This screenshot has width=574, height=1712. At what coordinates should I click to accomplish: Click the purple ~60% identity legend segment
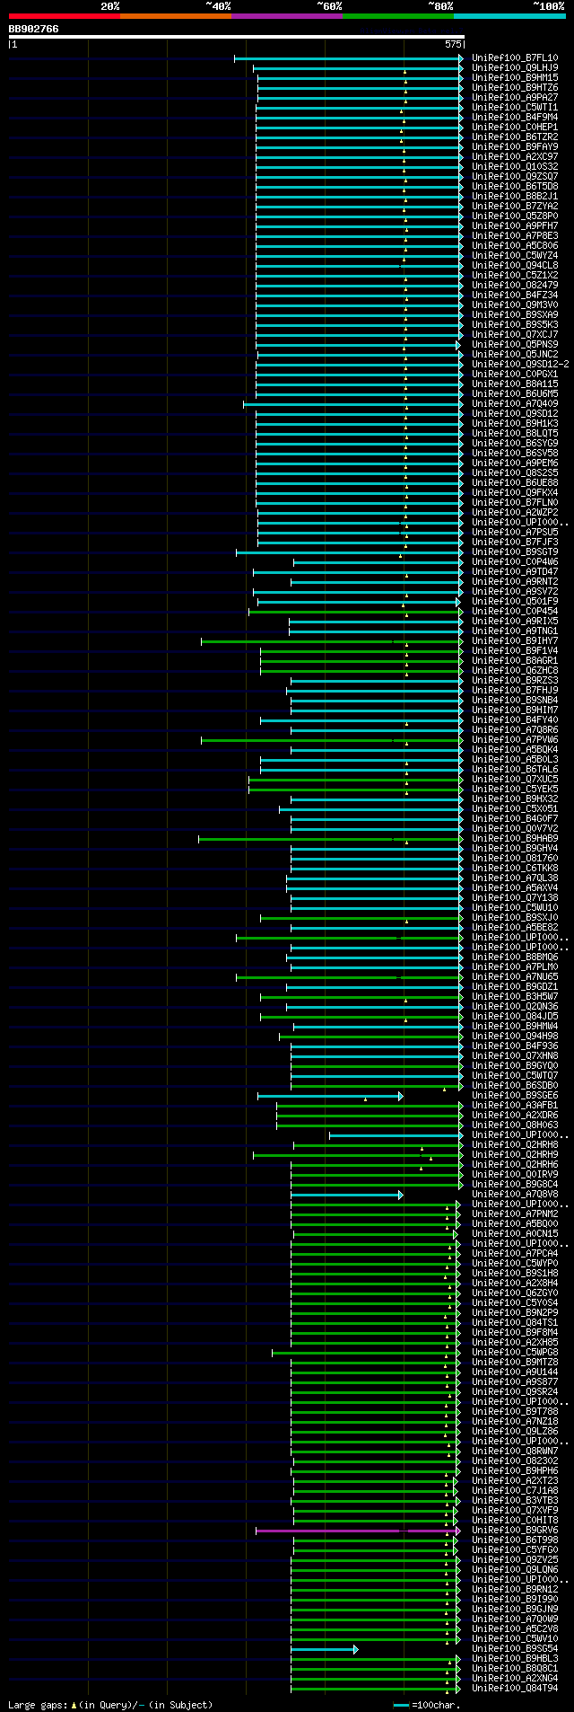click(287, 16)
